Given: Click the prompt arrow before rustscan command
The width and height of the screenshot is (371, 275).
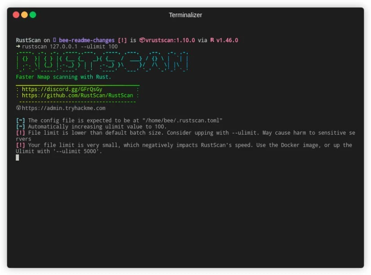Looking at the screenshot, I should [x=18, y=46].
